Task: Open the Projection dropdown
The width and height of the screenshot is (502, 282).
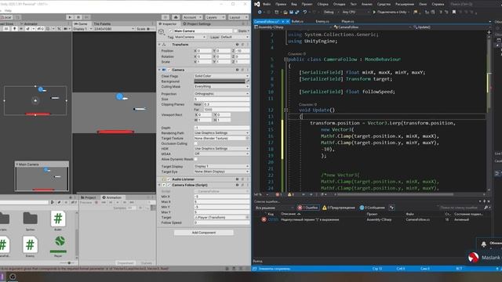Action: click(221, 94)
